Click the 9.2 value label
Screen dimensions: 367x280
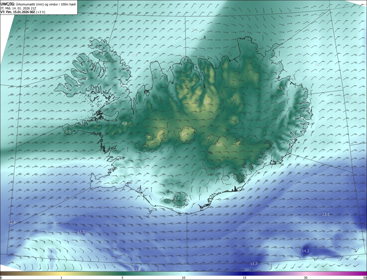[349, 98]
